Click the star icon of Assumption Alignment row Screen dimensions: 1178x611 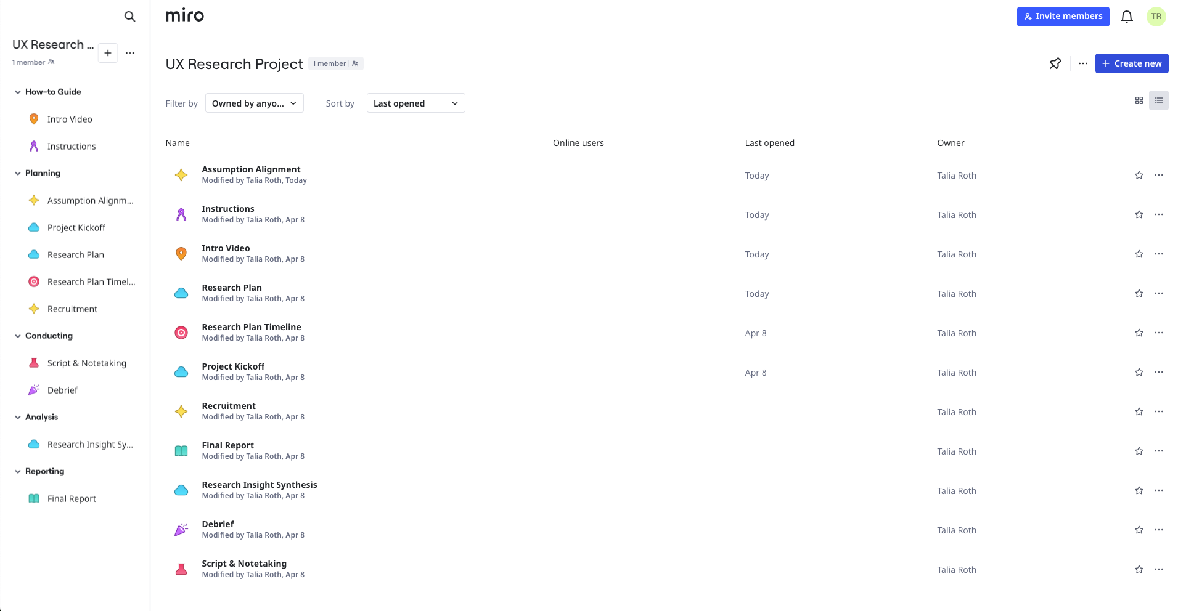181,175
